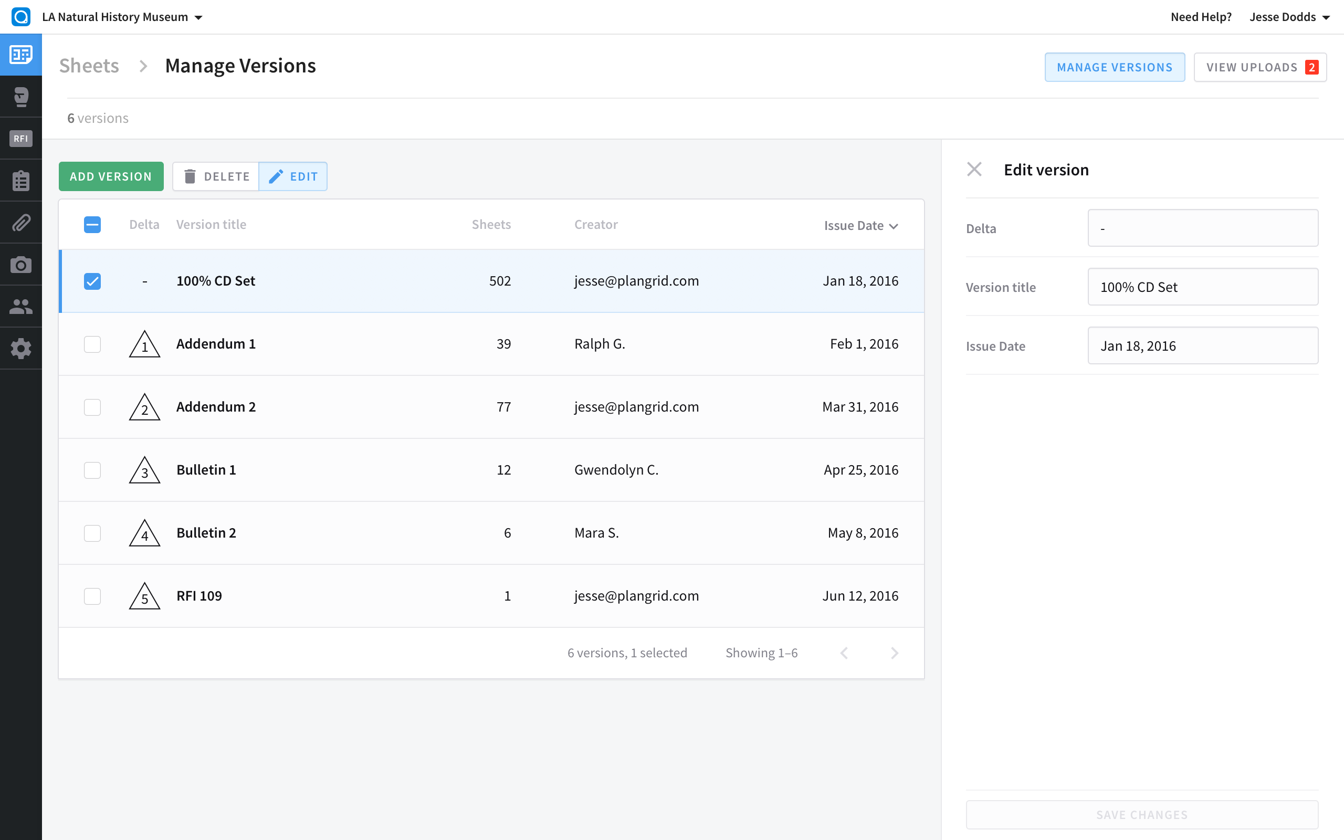Click the Sheets column header
1344x840 pixels.
[x=491, y=225]
